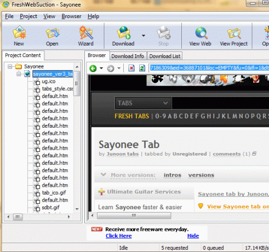Viewport: 269px width, 252px height.
Task: Open the Project menu
Action: [x=28, y=16]
